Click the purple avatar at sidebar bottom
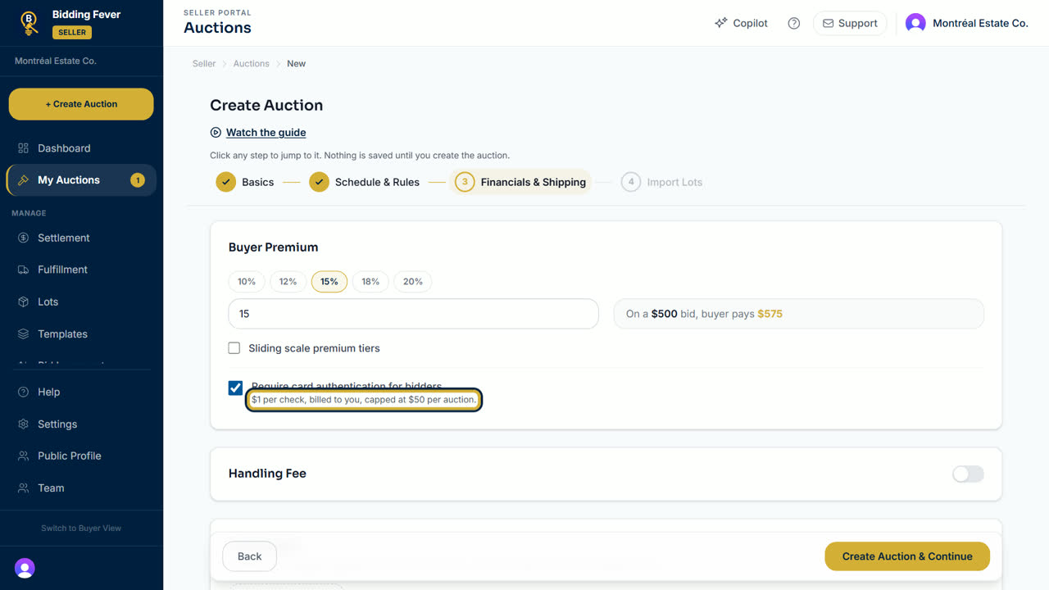The height and width of the screenshot is (590, 1049). click(x=25, y=568)
